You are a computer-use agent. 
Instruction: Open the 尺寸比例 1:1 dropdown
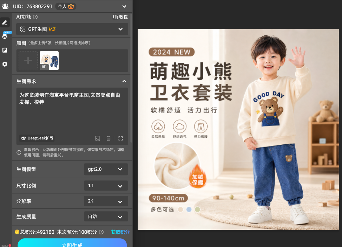pos(106,186)
